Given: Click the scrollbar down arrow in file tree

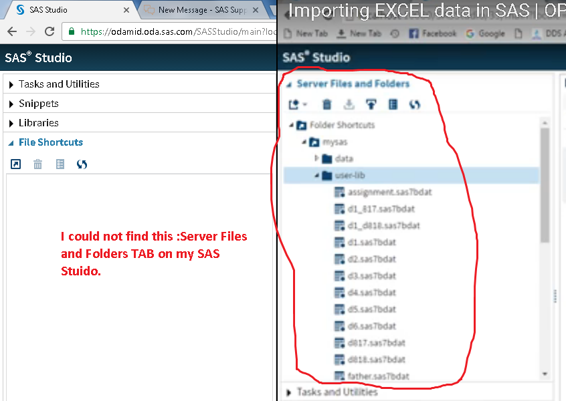Looking at the screenshot, I should pyautogui.click(x=545, y=374).
